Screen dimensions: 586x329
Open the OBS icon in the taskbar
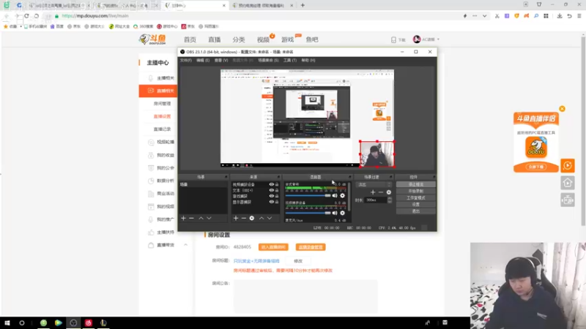click(x=73, y=322)
